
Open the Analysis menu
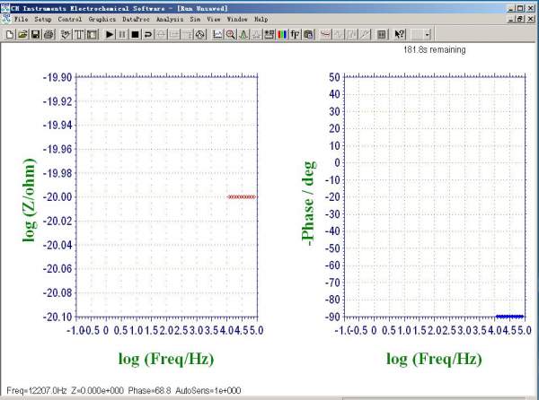(x=170, y=19)
